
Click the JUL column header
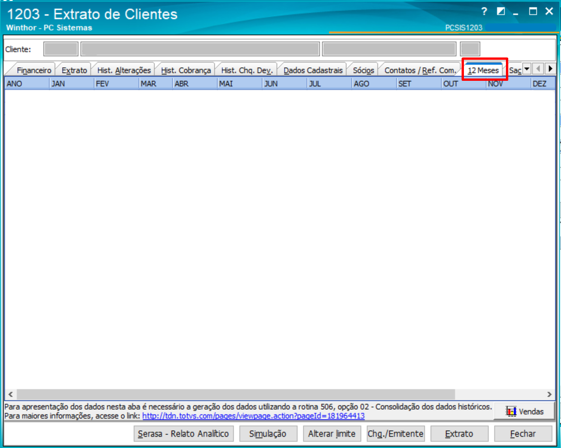click(329, 84)
